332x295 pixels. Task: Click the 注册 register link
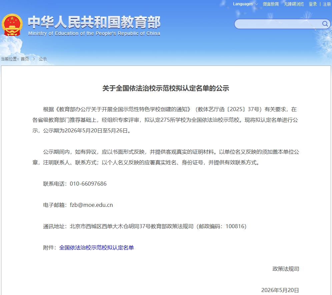click(327, 4)
